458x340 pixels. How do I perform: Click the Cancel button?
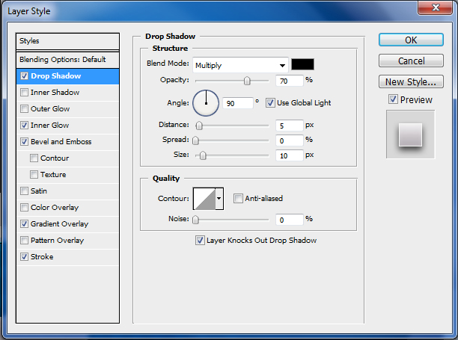pos(411,61)
